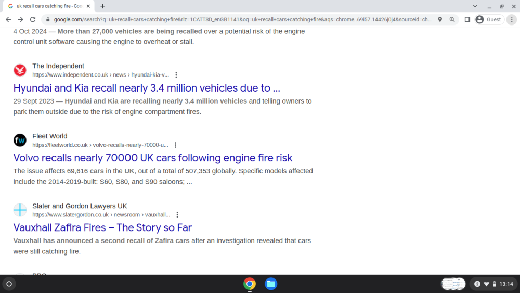520x293 pixels.
Task: Click the Fleet World favicon icon
Action: 20,140
